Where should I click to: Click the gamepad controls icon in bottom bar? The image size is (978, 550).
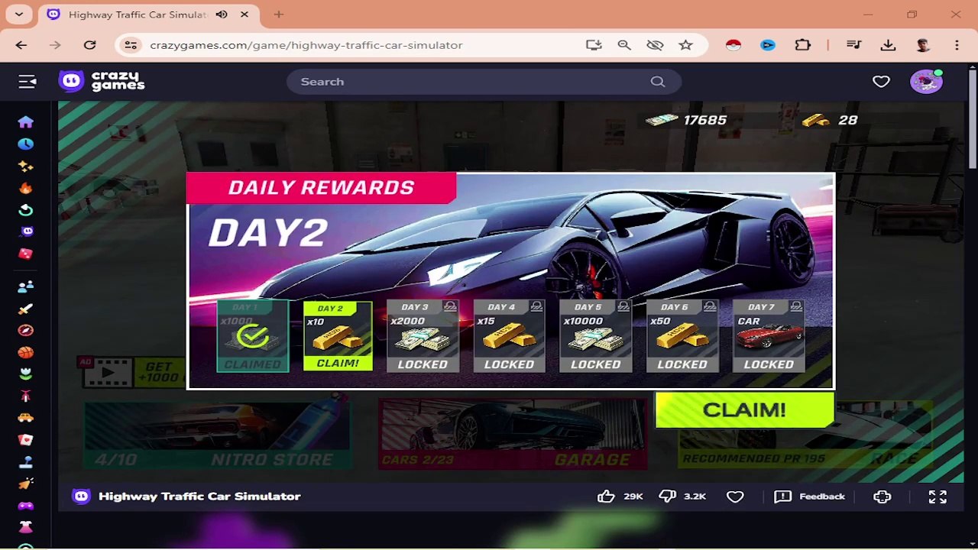point(882,497)
